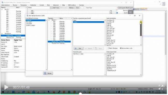Toggle the Auto Save switch
Viewport: 168px width, 95px height.
pos(82,8)
